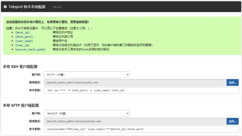Click the gear icon beside Teleport title
Screen dimensions: 242x136
click(5, 7)
